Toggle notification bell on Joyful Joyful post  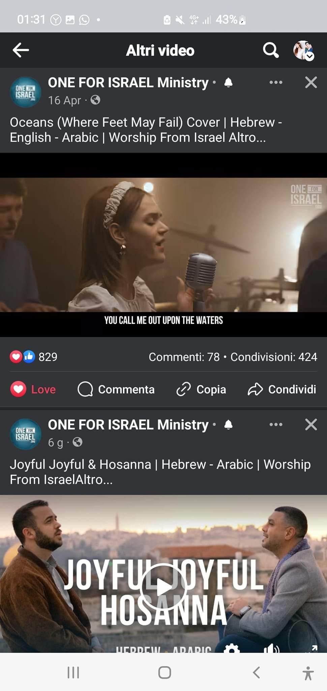click(228, 424)
